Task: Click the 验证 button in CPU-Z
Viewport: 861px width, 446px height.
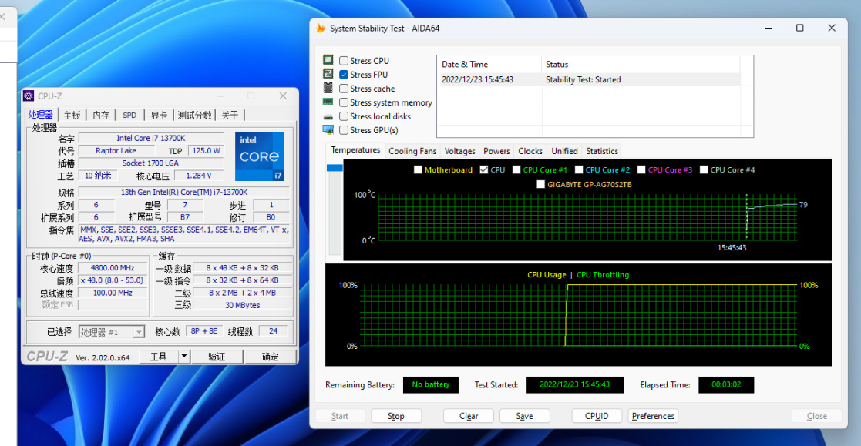Action: click(x=217, y=357)
